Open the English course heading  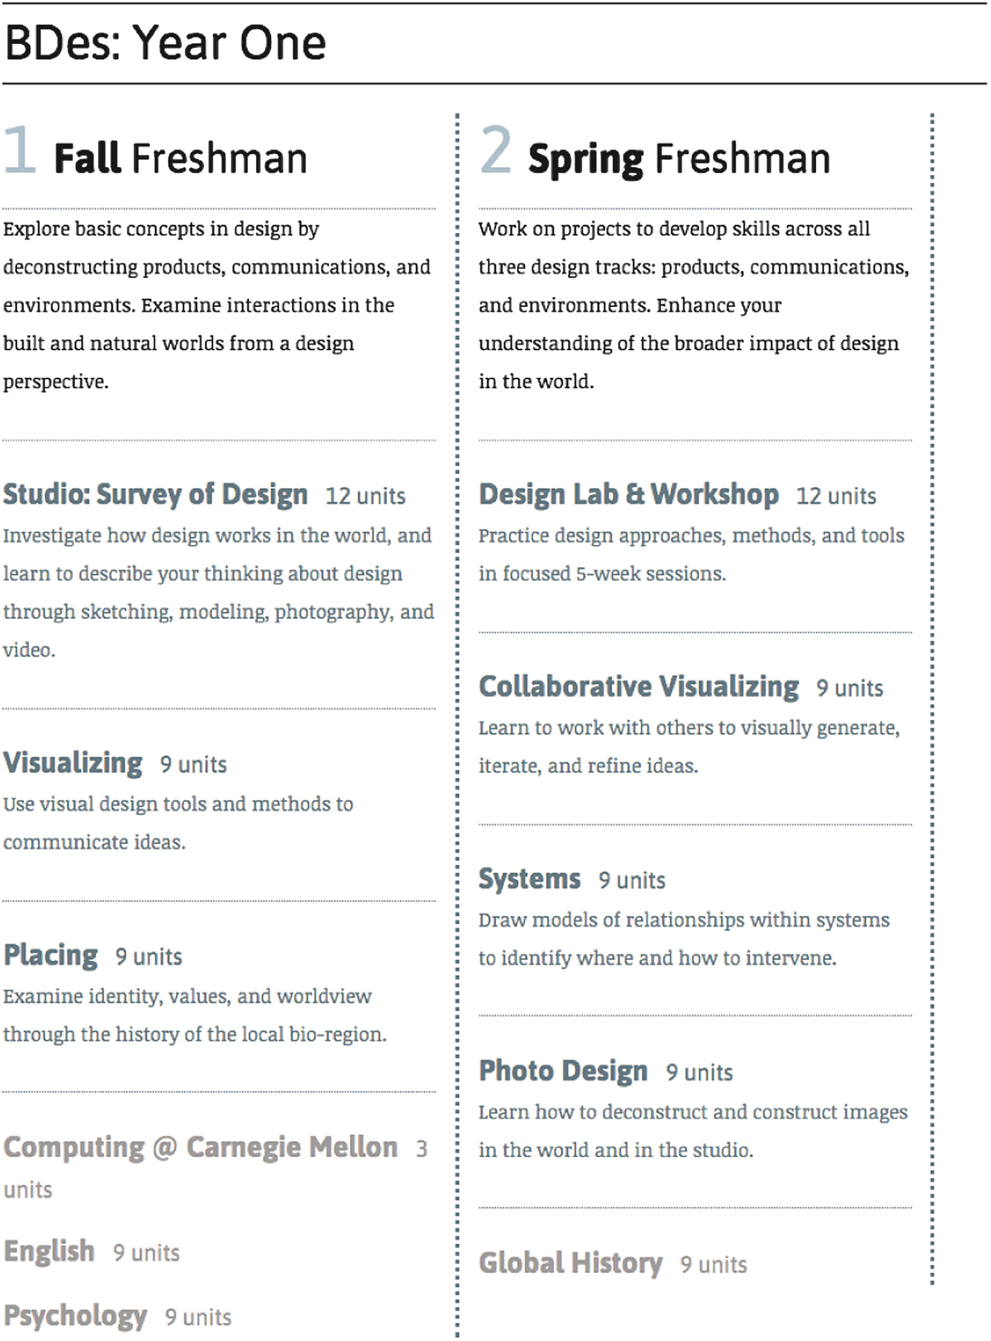coord(49,1251)
